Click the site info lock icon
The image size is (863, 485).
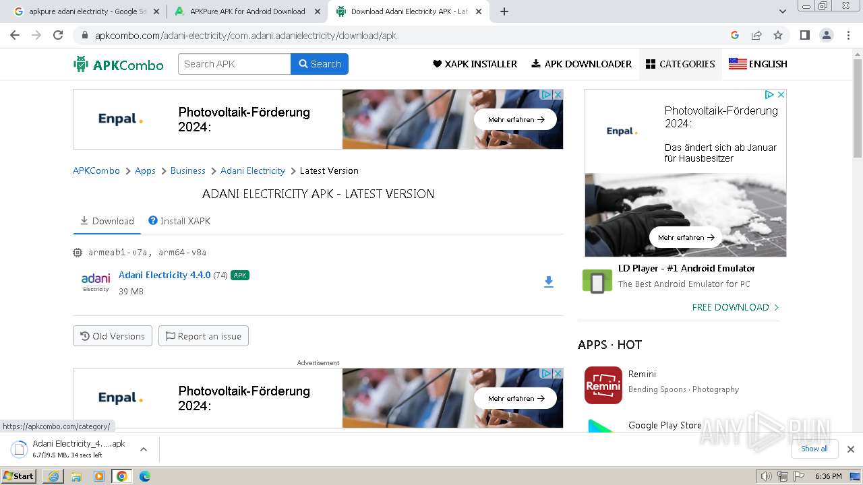[x=85, y=35]
